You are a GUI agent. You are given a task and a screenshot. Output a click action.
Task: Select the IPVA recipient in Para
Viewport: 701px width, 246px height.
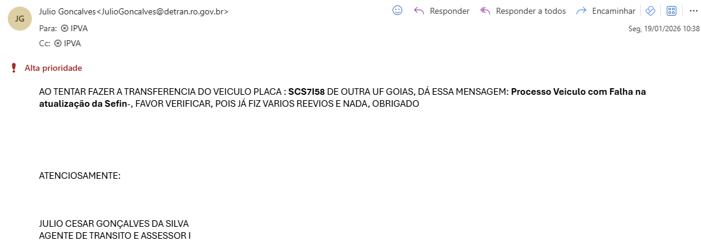(79, 28)
